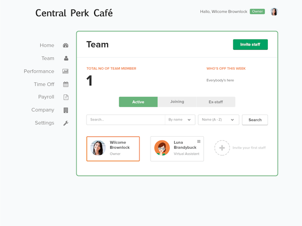Image resolution: width=302 pixels, height=226 pixels.
Task: Open the user avatar in header
Action: click(x=274, y=12)
